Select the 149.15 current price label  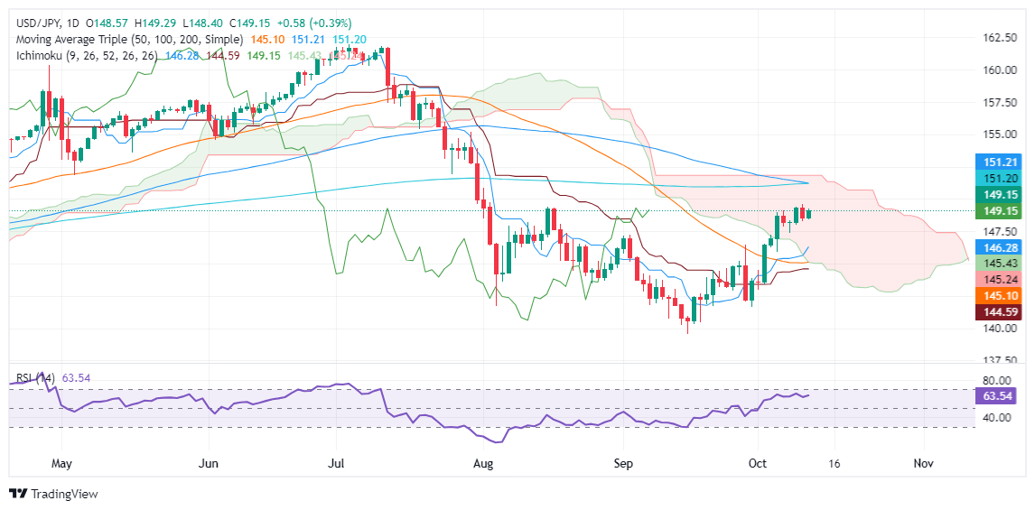click(998, 211)
